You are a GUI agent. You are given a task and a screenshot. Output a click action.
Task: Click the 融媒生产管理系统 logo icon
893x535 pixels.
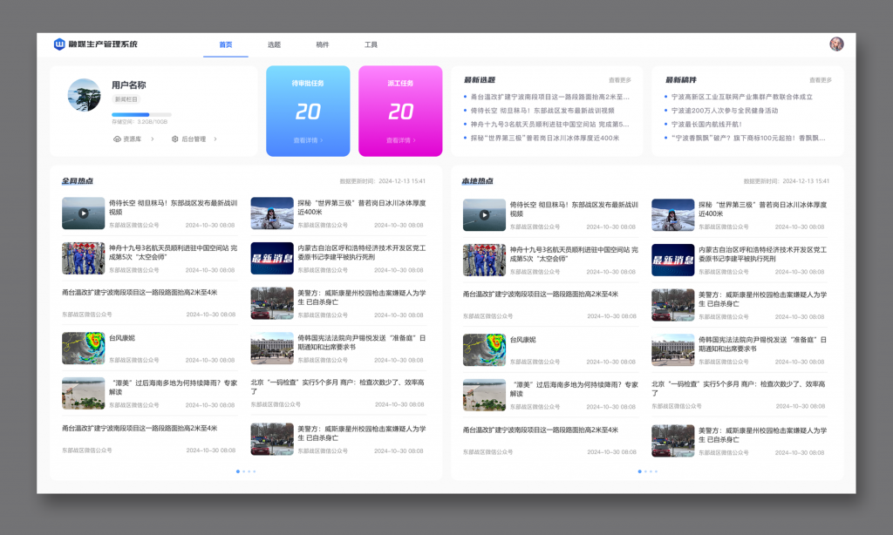pyautogui.click(x=59, y=44)
